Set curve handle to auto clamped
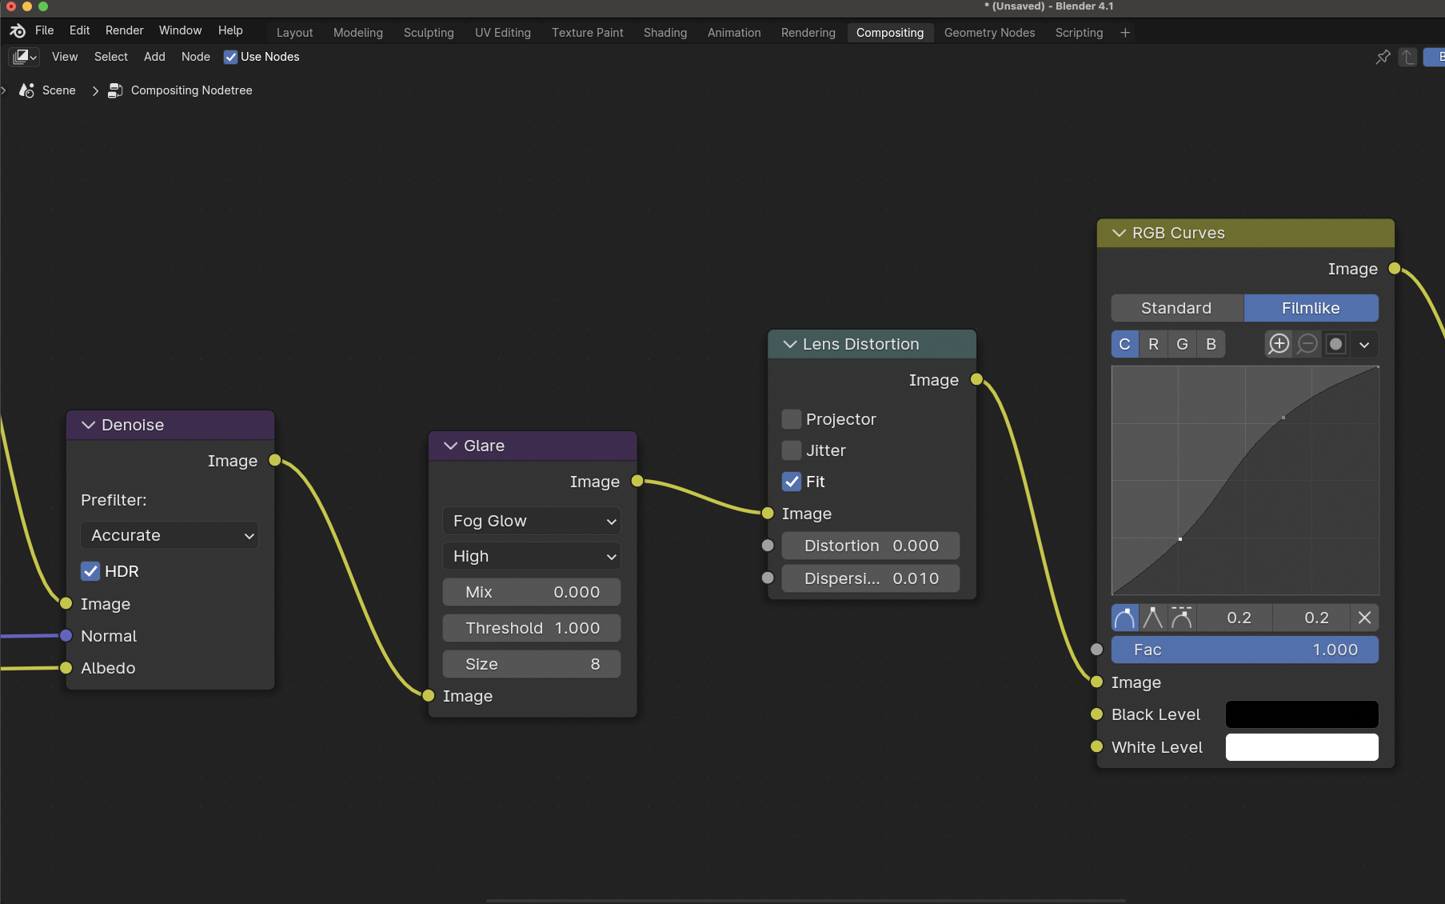1445x904 pixels. coord(1181,618)
